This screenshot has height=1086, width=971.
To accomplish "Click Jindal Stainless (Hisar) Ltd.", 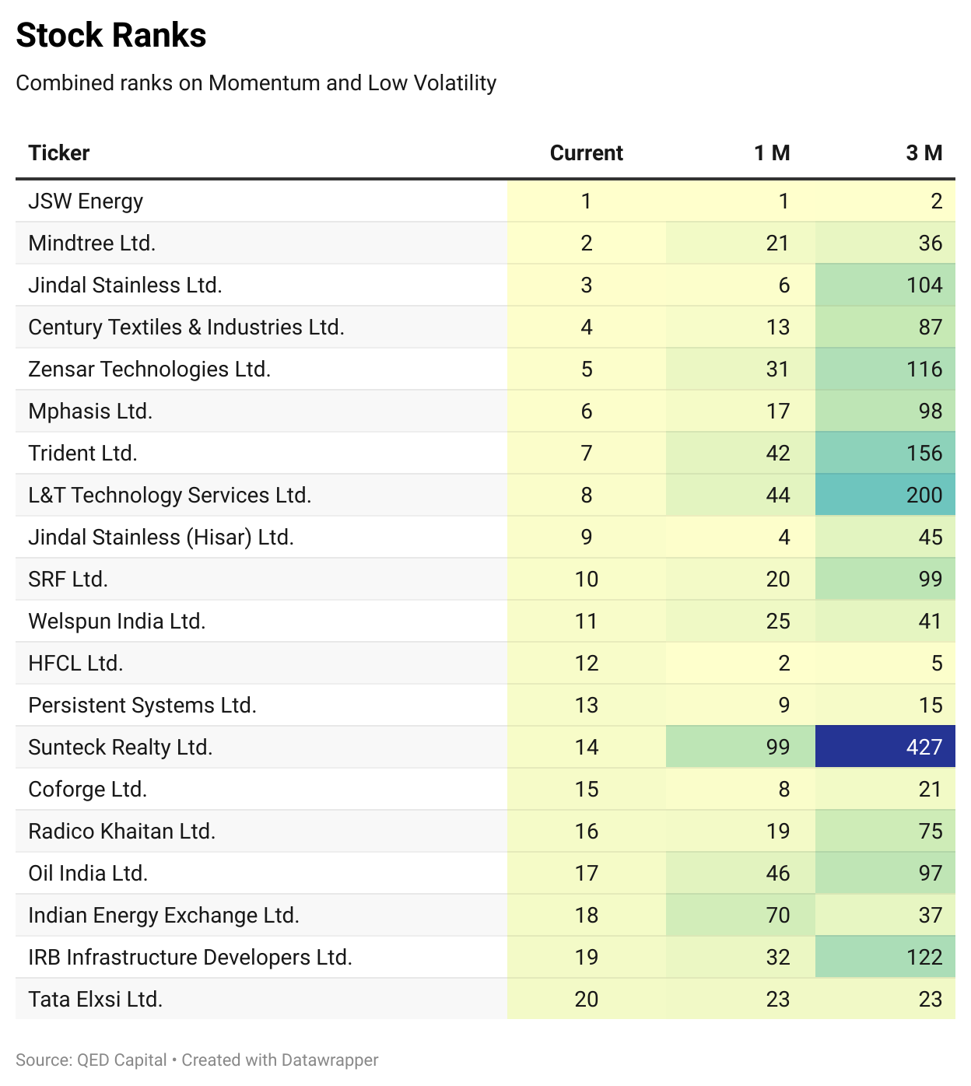I will coord(161,537).
